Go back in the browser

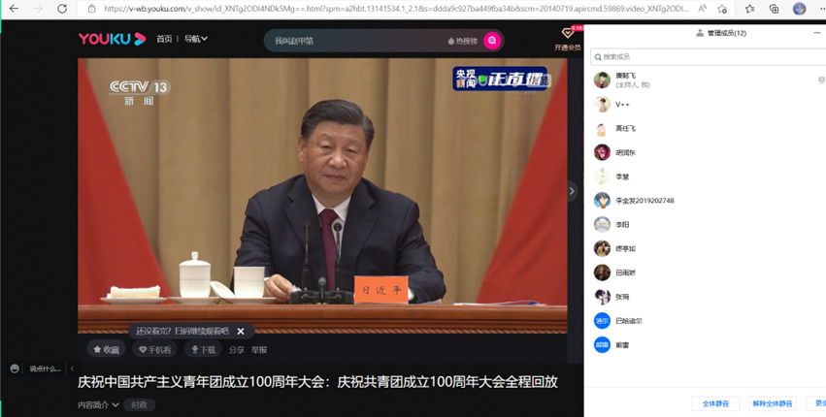[15, 9]
